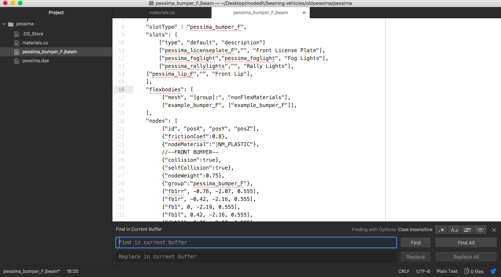This screenshot has height=277, width=501.
Task: Select the pessima_bumper_F.jbeam editor tab
Action: [260, 13]
